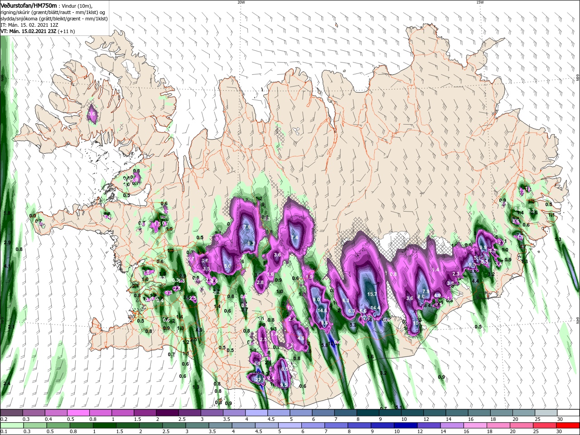Click the 'slydda/snjókoma' legend description line
Screen dimensions: 580x435
54,19
